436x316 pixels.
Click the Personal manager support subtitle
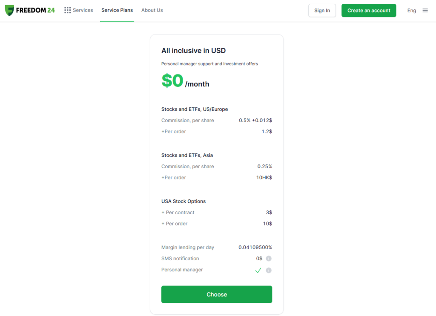[x=209, y=63]
